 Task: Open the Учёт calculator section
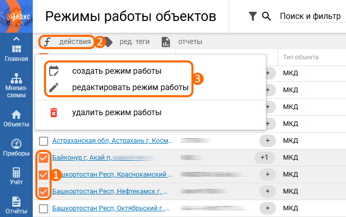coord(16,176)
